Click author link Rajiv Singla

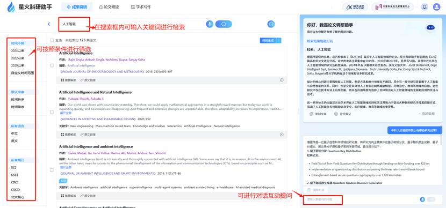click(76, 60)
